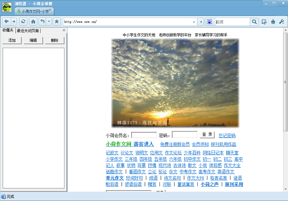Open the 作文大全 link

point(232,165)
